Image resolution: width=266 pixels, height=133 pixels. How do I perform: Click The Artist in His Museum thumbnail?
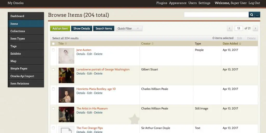66,114
